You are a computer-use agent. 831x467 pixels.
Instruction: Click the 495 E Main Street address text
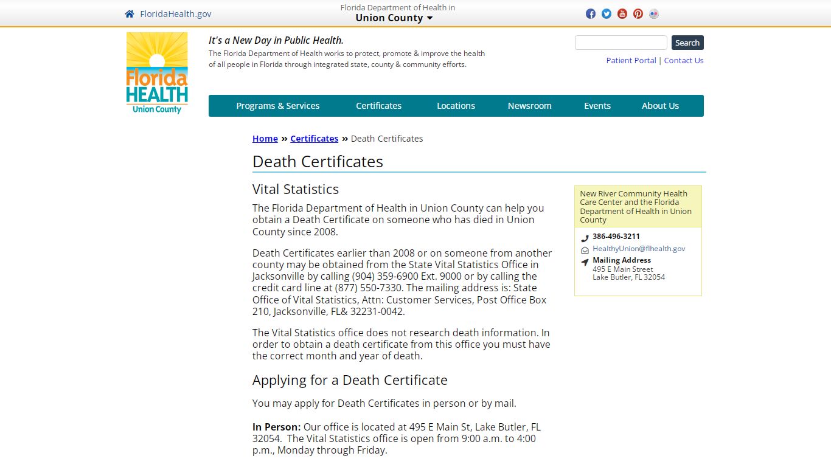click(623, 269)
